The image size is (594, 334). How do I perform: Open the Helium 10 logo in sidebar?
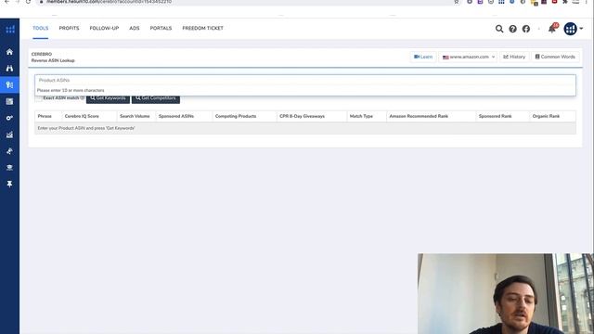[x=10, y=29]
